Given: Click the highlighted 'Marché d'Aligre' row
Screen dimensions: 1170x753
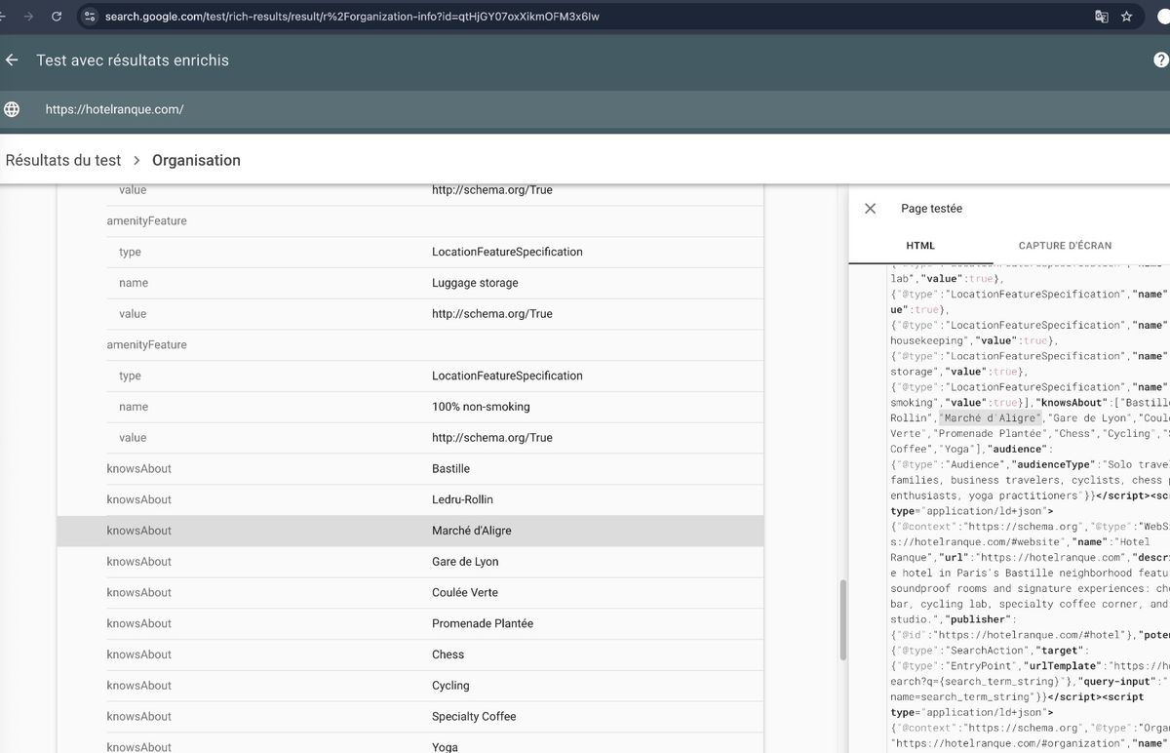Looking at the screenshot, I should 410,531.
